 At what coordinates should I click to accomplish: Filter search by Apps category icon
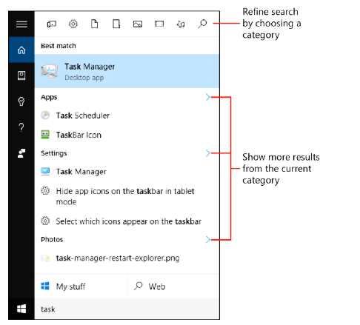click(x=52, y=24)
